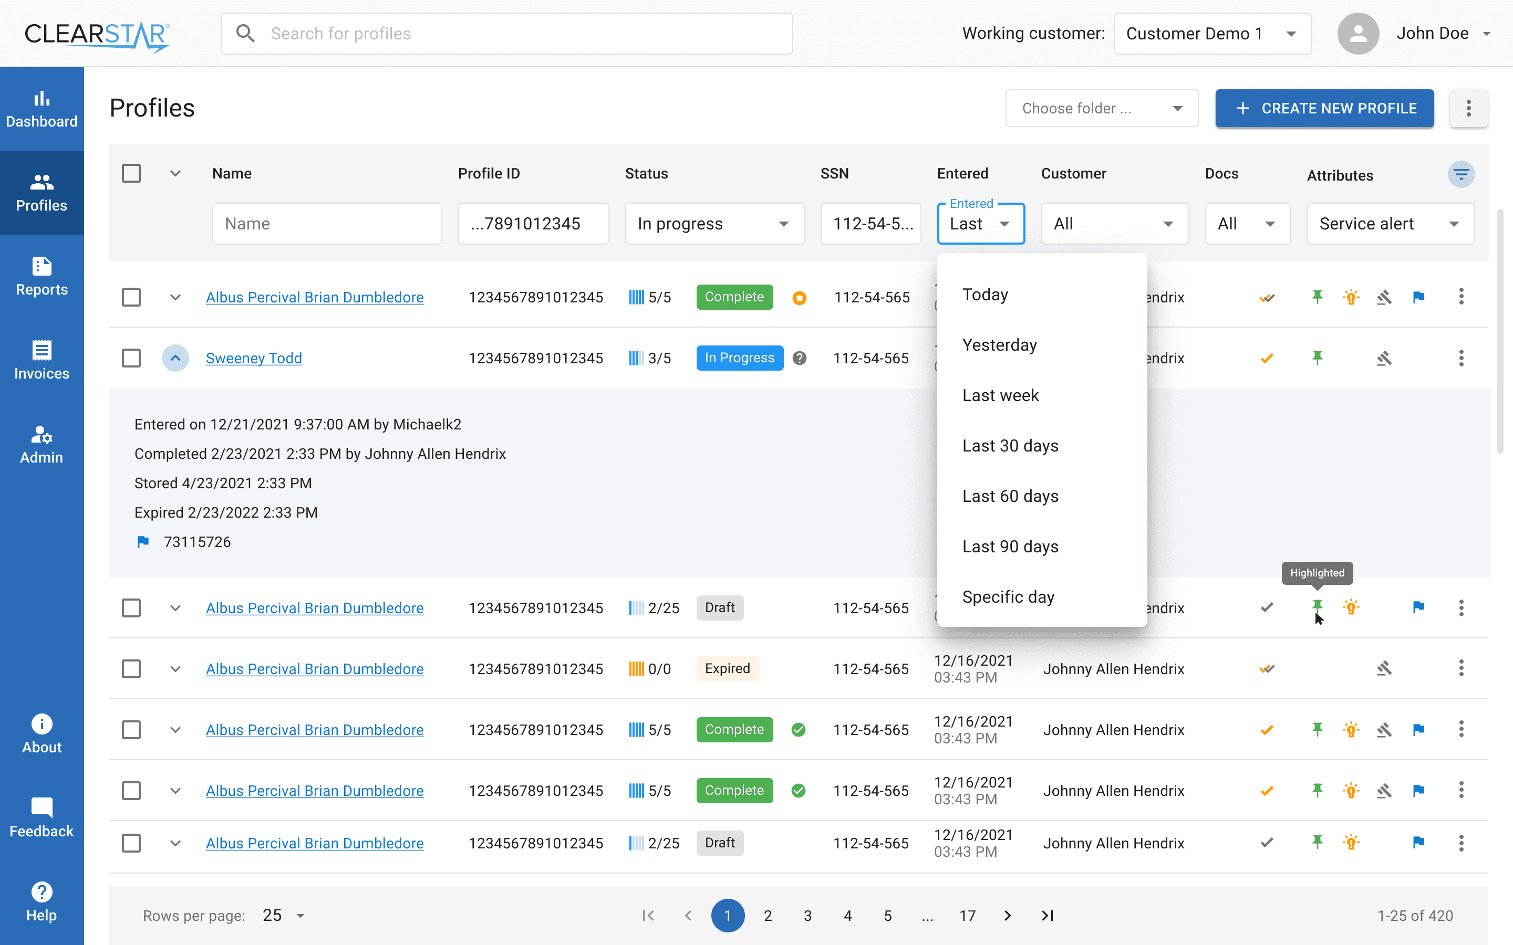Click the Create New Profile button
The width and height of the screenshot is (1513, 945).
pyautogui.click(x=1324, y=108)
